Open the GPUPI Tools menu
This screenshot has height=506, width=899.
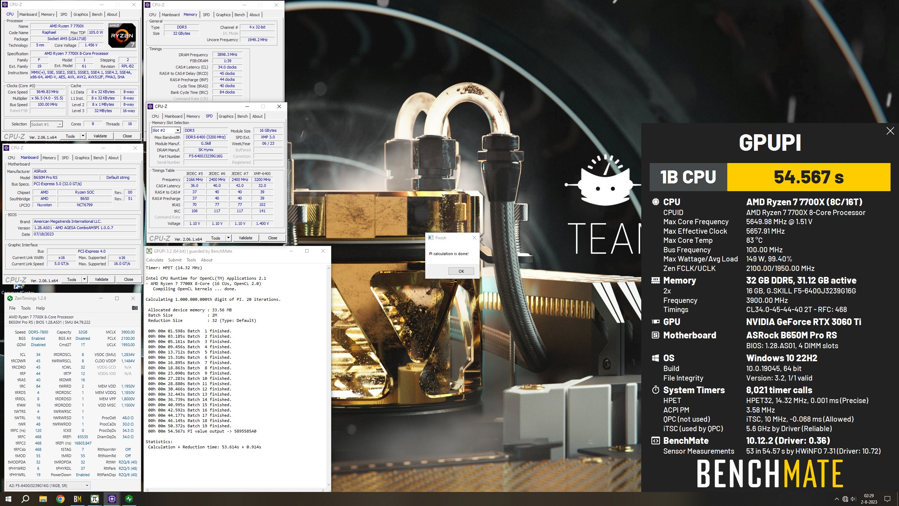point(191,260)
